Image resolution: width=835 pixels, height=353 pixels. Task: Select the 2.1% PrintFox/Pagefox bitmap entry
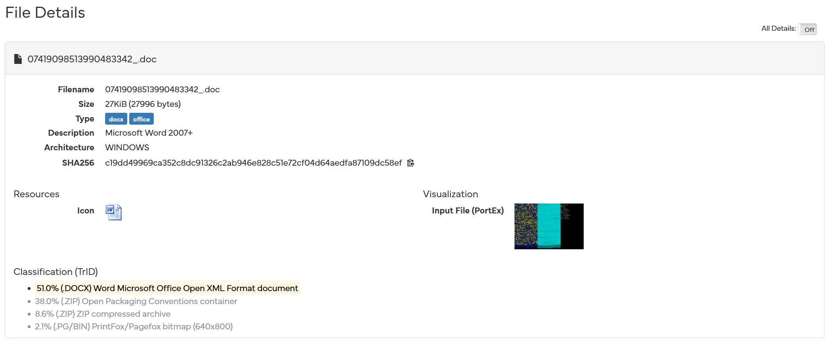tap(134, 327)
